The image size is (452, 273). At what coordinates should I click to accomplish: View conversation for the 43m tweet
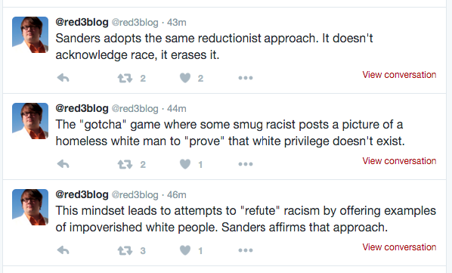pos(399,75)
